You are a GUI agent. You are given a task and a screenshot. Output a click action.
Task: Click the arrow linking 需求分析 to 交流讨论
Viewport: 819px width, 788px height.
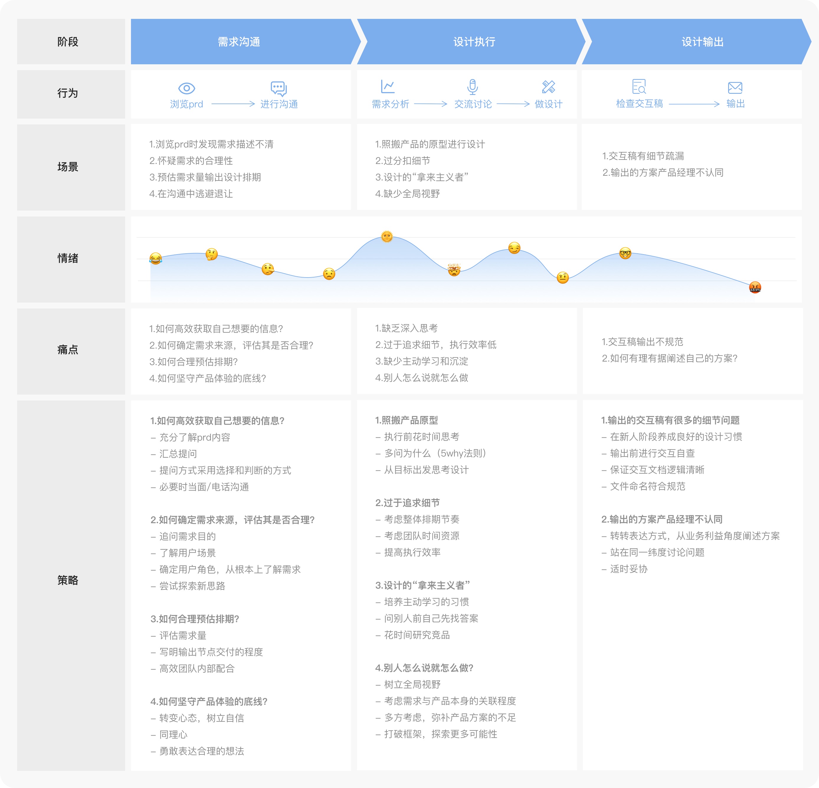click(x=431, y=104)
